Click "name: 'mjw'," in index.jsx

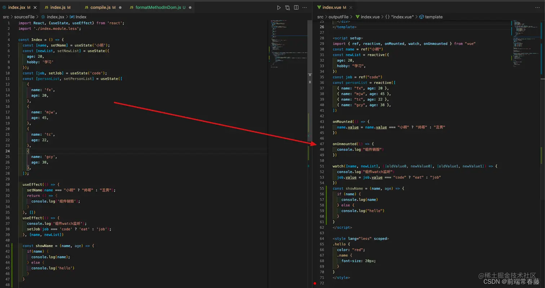pyautogui.click(x=44, y=112)
